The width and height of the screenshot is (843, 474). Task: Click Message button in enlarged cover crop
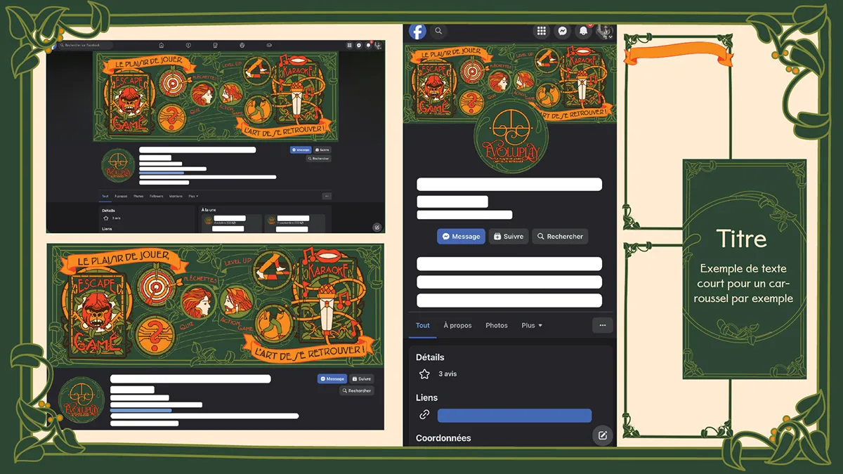pyautogui.click(x=332, y=378)
